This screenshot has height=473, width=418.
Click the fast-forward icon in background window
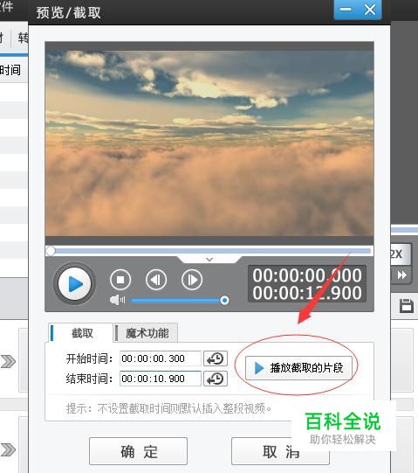(401, 275)
